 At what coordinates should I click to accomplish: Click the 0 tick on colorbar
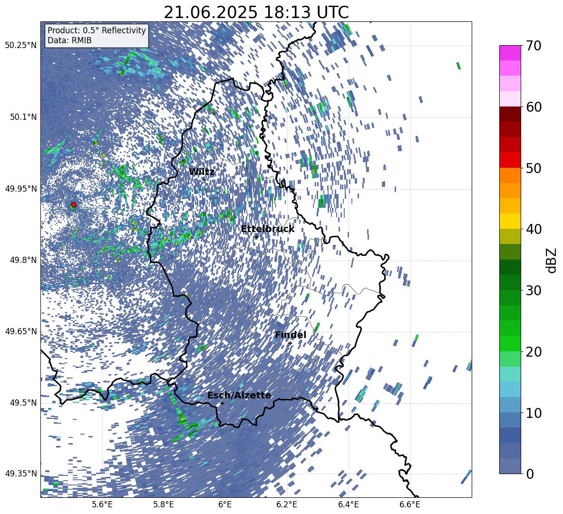pyautogui.click(x=530, y=474)
